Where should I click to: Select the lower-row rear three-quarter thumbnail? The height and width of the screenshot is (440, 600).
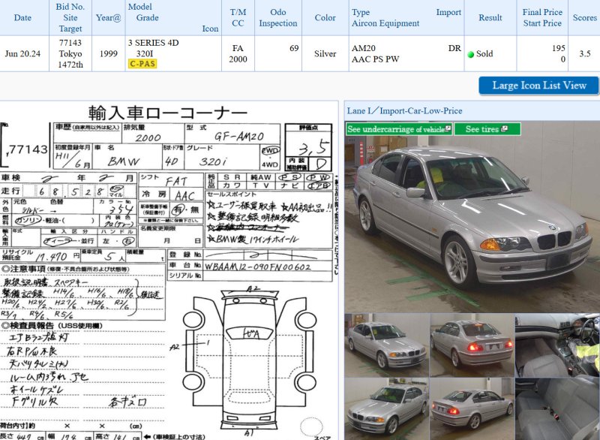[472, 409]
